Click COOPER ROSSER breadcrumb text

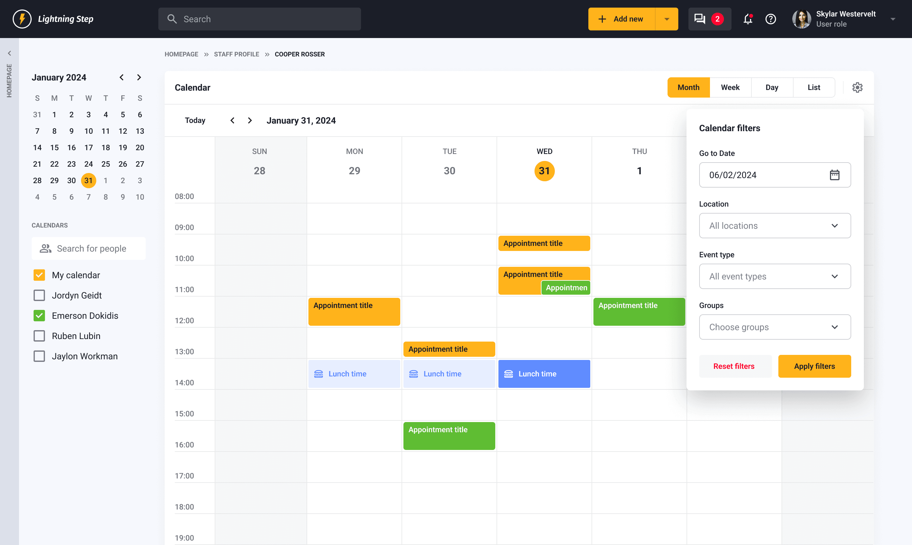pos(300,54)
